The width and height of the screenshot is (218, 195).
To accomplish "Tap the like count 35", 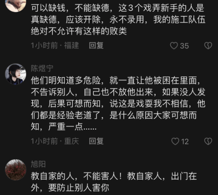I will 185,46.
